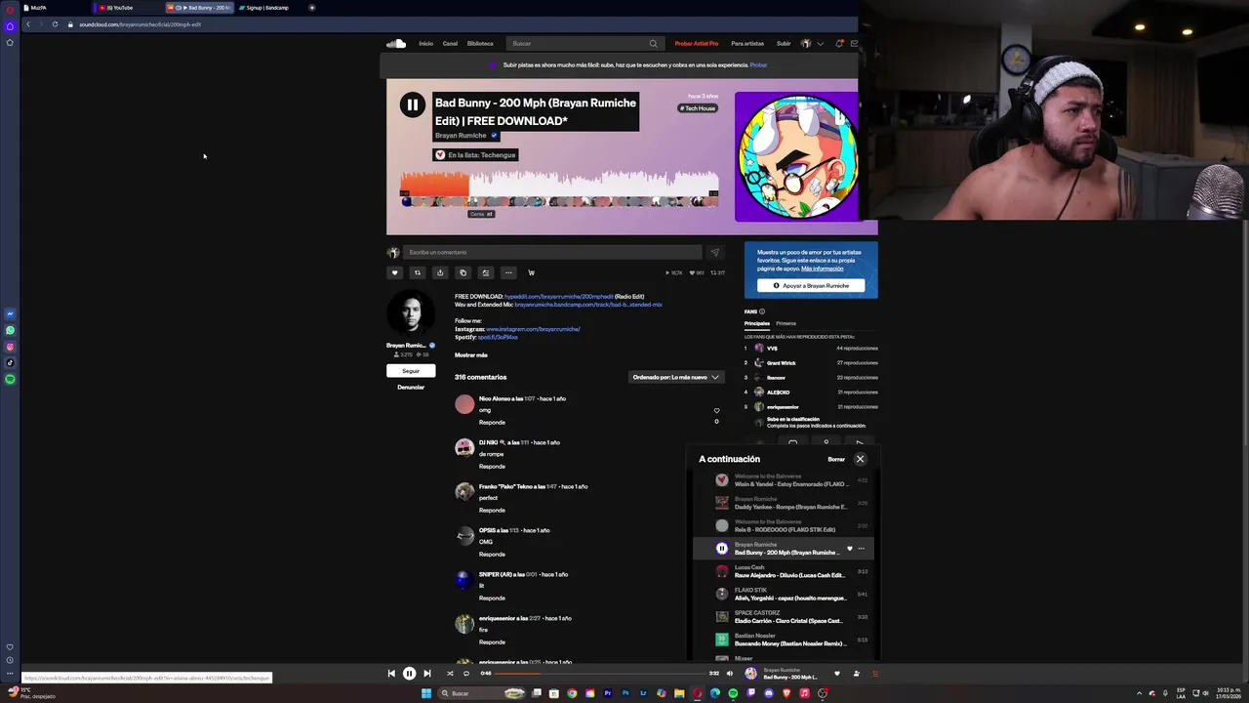
Task: Click Subir to upload a track
Action: [x=784, y=43]
